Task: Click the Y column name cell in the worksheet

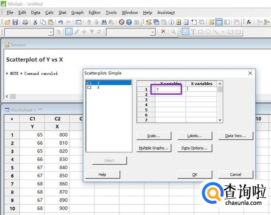Action: click(32, 127)
